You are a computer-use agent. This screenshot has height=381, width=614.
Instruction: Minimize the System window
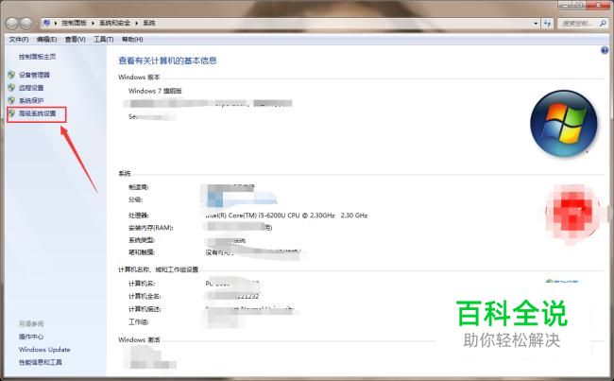point(566,6)
